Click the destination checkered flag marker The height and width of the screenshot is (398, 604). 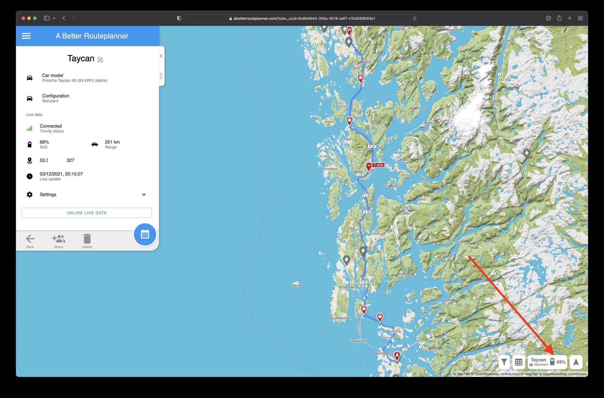(x=349, y=31)
